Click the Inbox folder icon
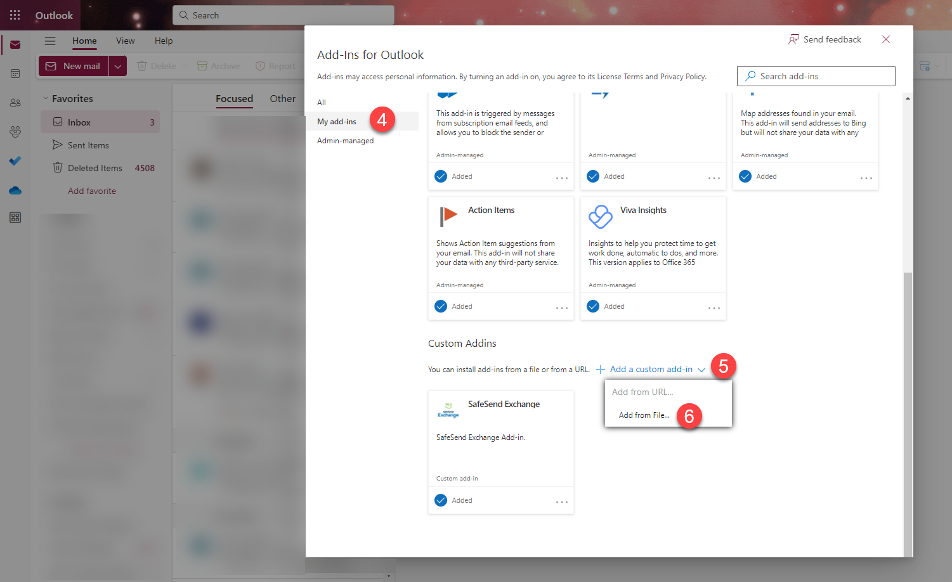Screen dimensions: 952x582 (58, 122)
